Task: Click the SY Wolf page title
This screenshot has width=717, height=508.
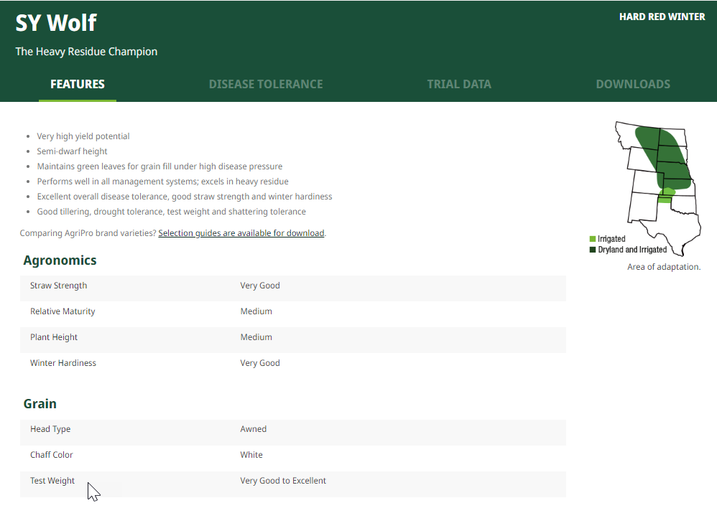Action: pos(56,23)
